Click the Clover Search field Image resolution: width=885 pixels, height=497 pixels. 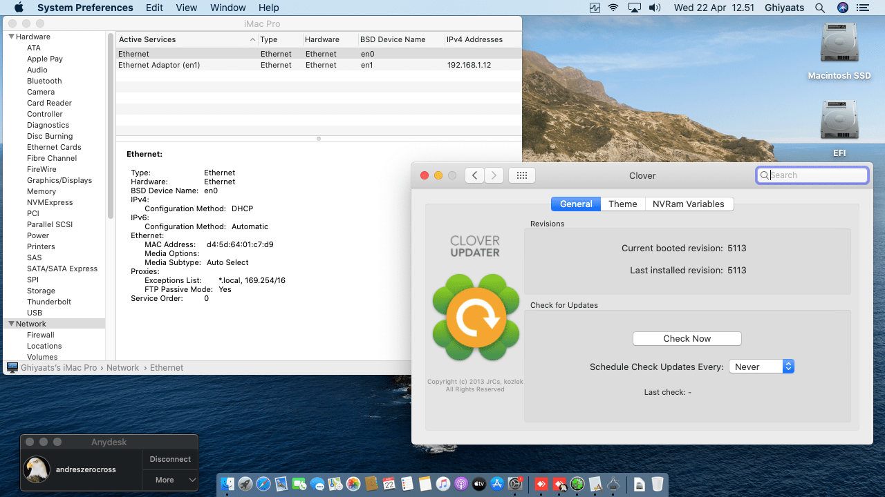coord(812,175)
